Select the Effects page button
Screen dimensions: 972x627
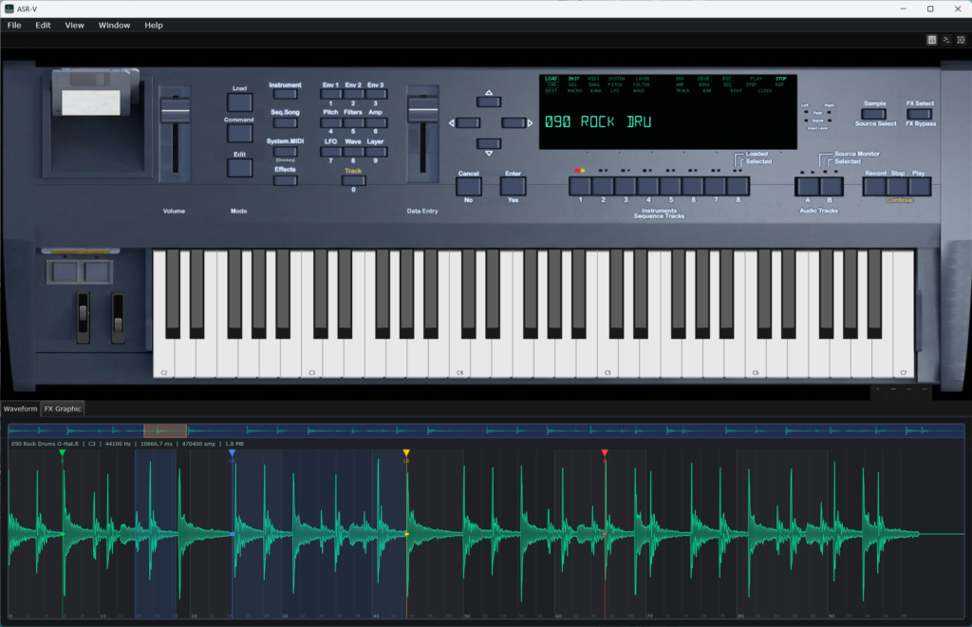285,181
